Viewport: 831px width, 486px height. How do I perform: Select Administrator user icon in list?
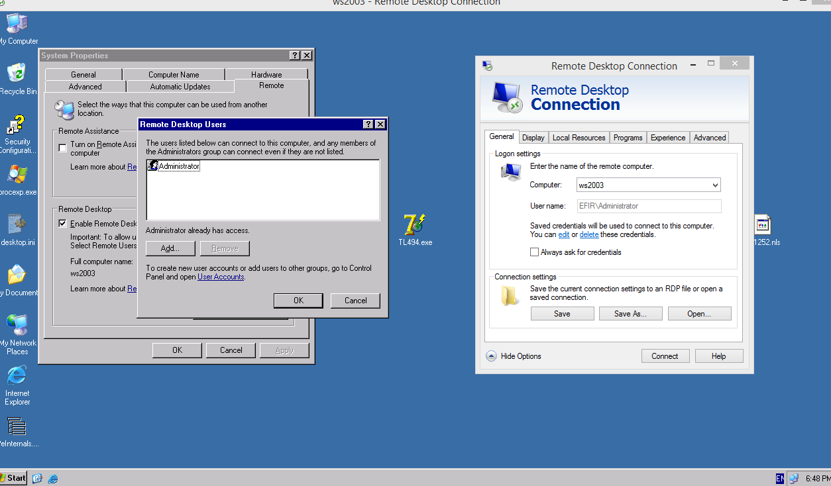[152, 166]
